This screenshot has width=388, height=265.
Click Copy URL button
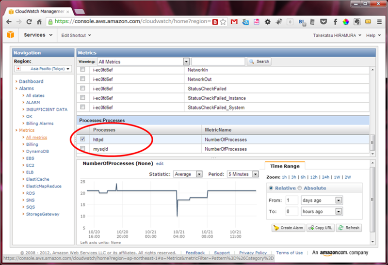point(321,228)
